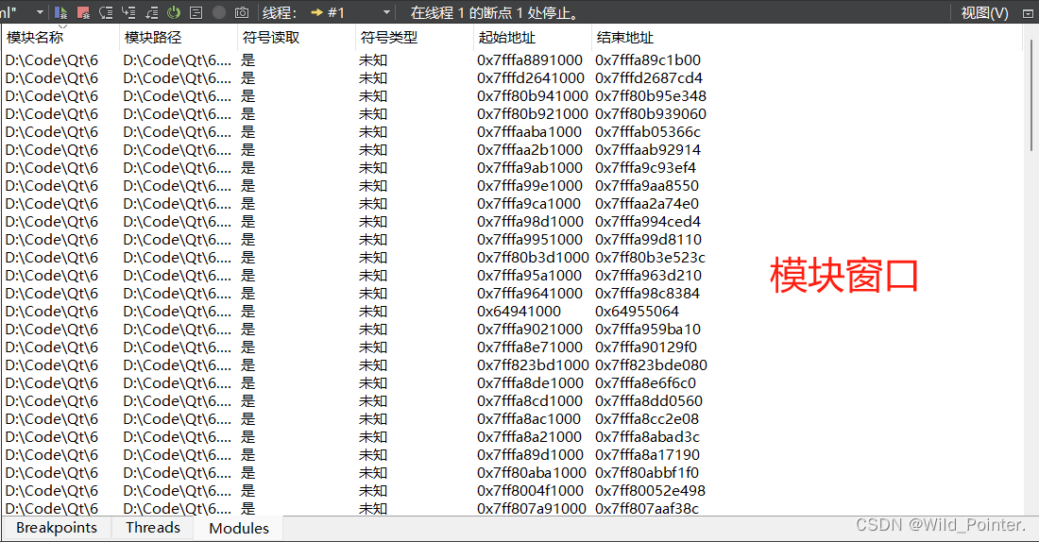Select module name in row 0x7fffd2641000
This screenshot has width=1039, height=542.
tap(52, 78)
